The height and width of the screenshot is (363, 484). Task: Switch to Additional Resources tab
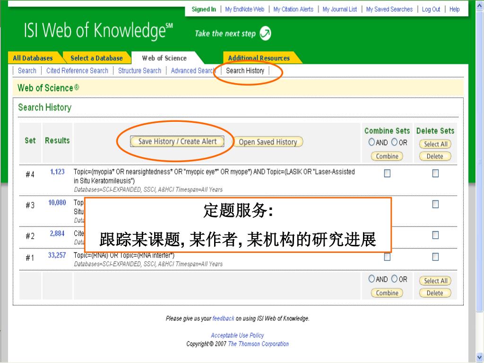pyautogui.click(x=259, y=58)
